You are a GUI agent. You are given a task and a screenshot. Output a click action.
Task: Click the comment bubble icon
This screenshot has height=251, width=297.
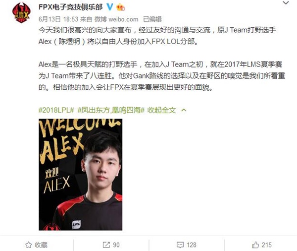pyautogui.click(x=180, y=245)
